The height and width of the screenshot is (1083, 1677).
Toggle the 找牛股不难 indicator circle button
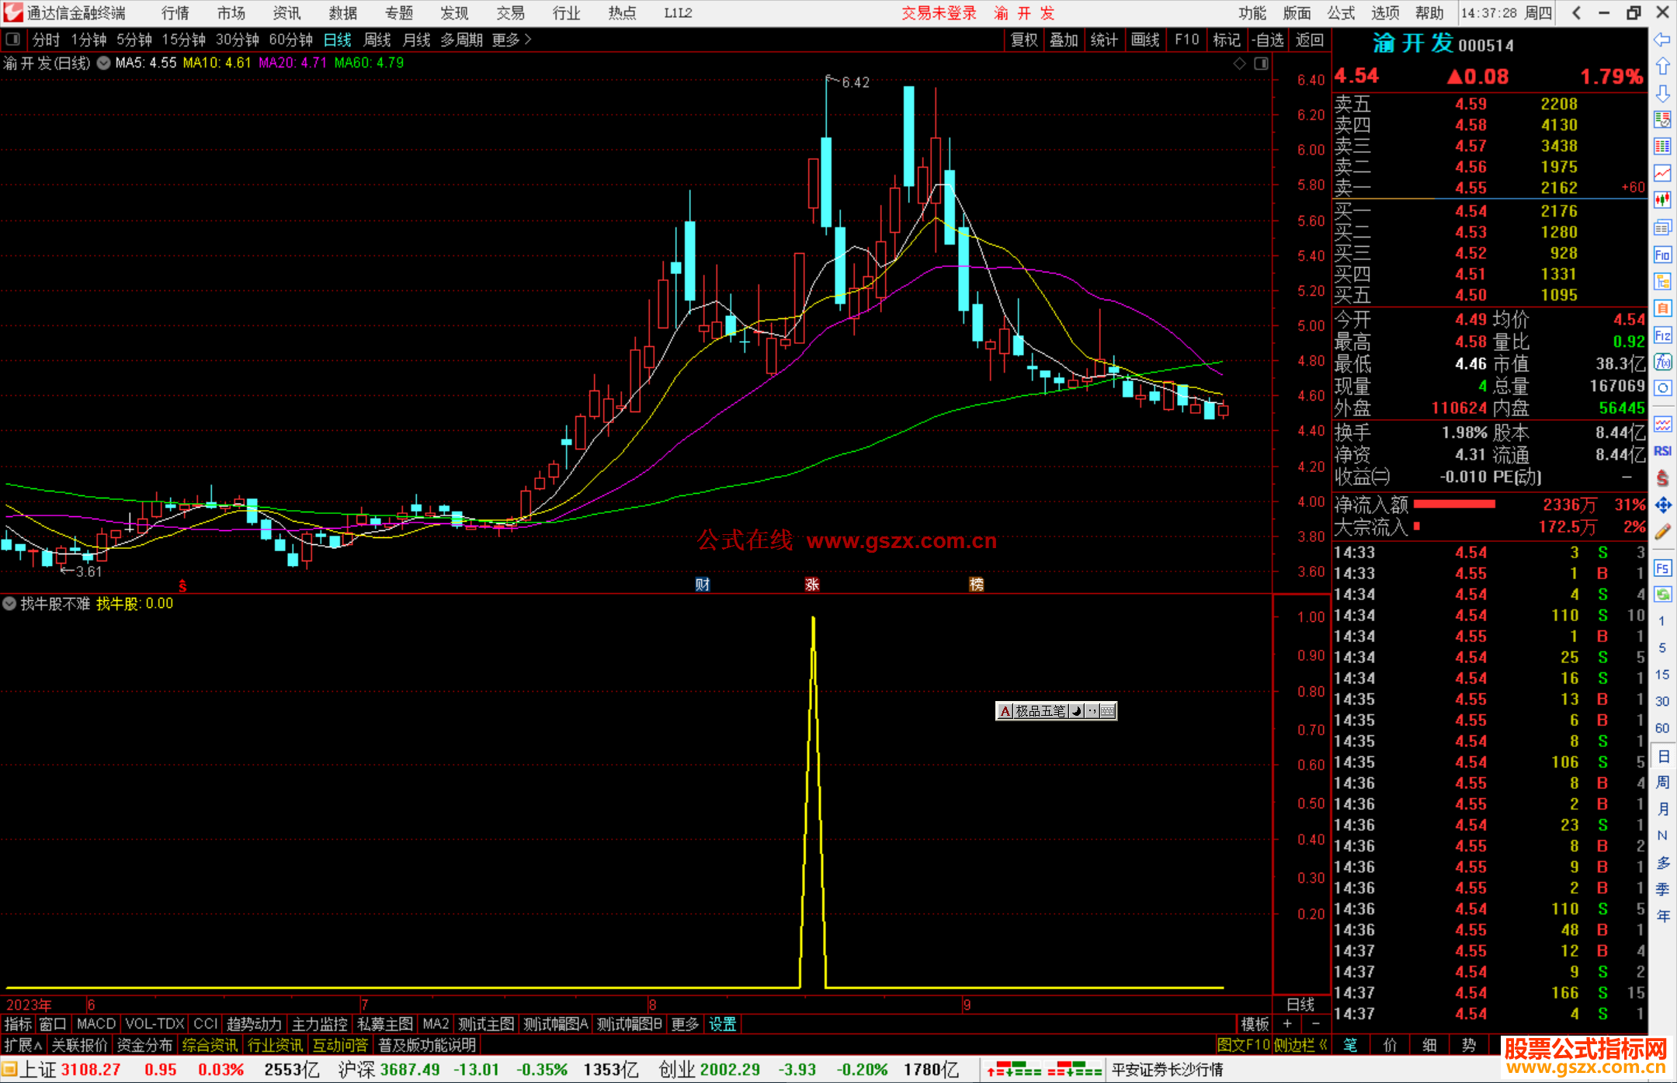click(9, 603)
